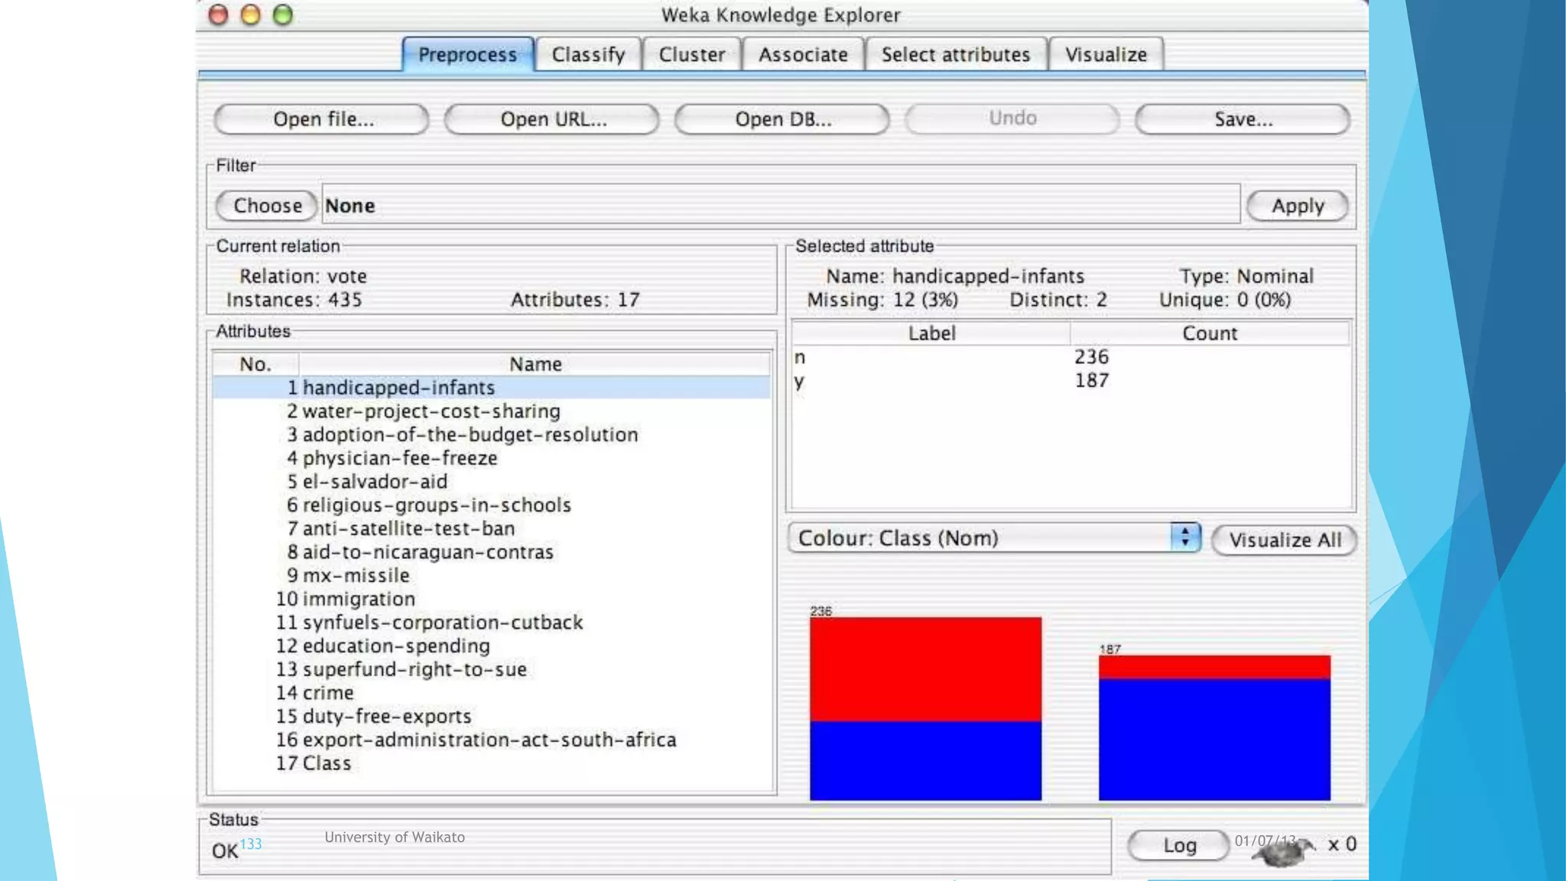Switch to the Visualize tab

pos(1106,55)
